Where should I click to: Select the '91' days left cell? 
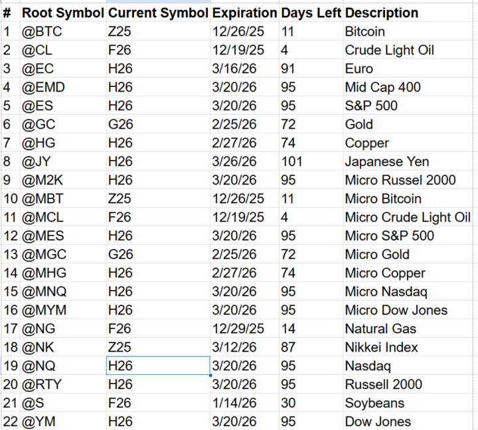click(311, 68)
